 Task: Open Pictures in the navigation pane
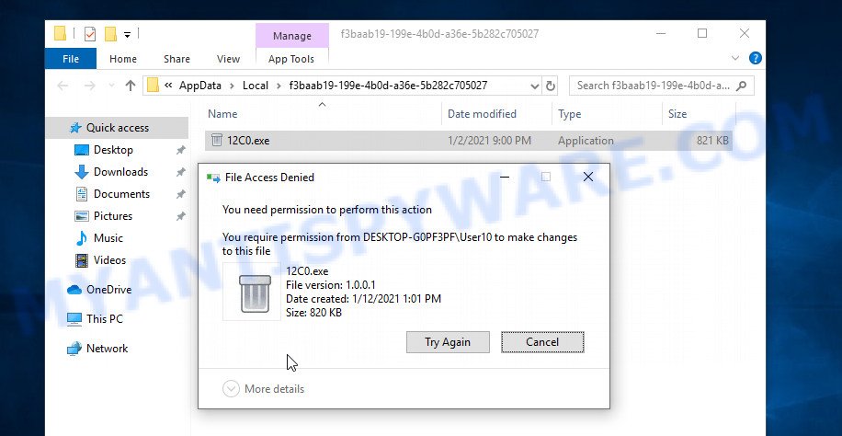[x=113, y=216]
